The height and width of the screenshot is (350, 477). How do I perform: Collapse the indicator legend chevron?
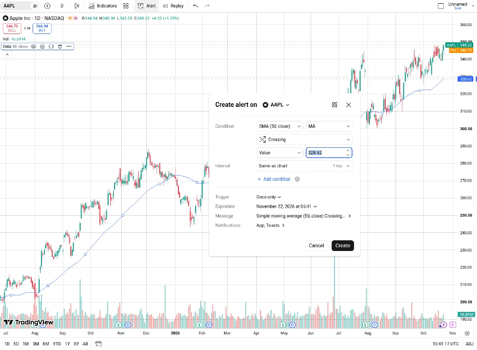coord(7,55)
